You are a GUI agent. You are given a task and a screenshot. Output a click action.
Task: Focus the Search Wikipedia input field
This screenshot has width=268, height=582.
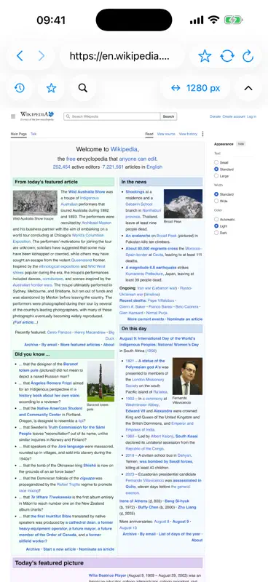(x=112, y=116)
